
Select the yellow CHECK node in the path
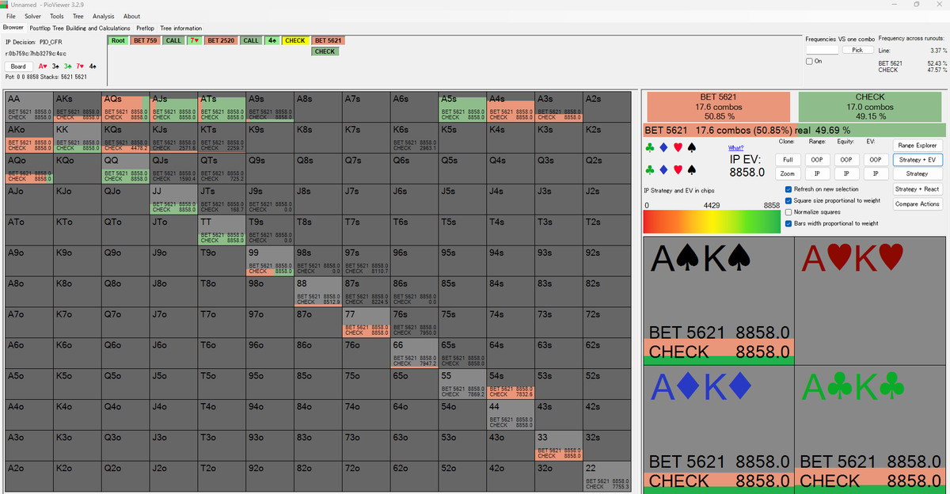[294, 40]
